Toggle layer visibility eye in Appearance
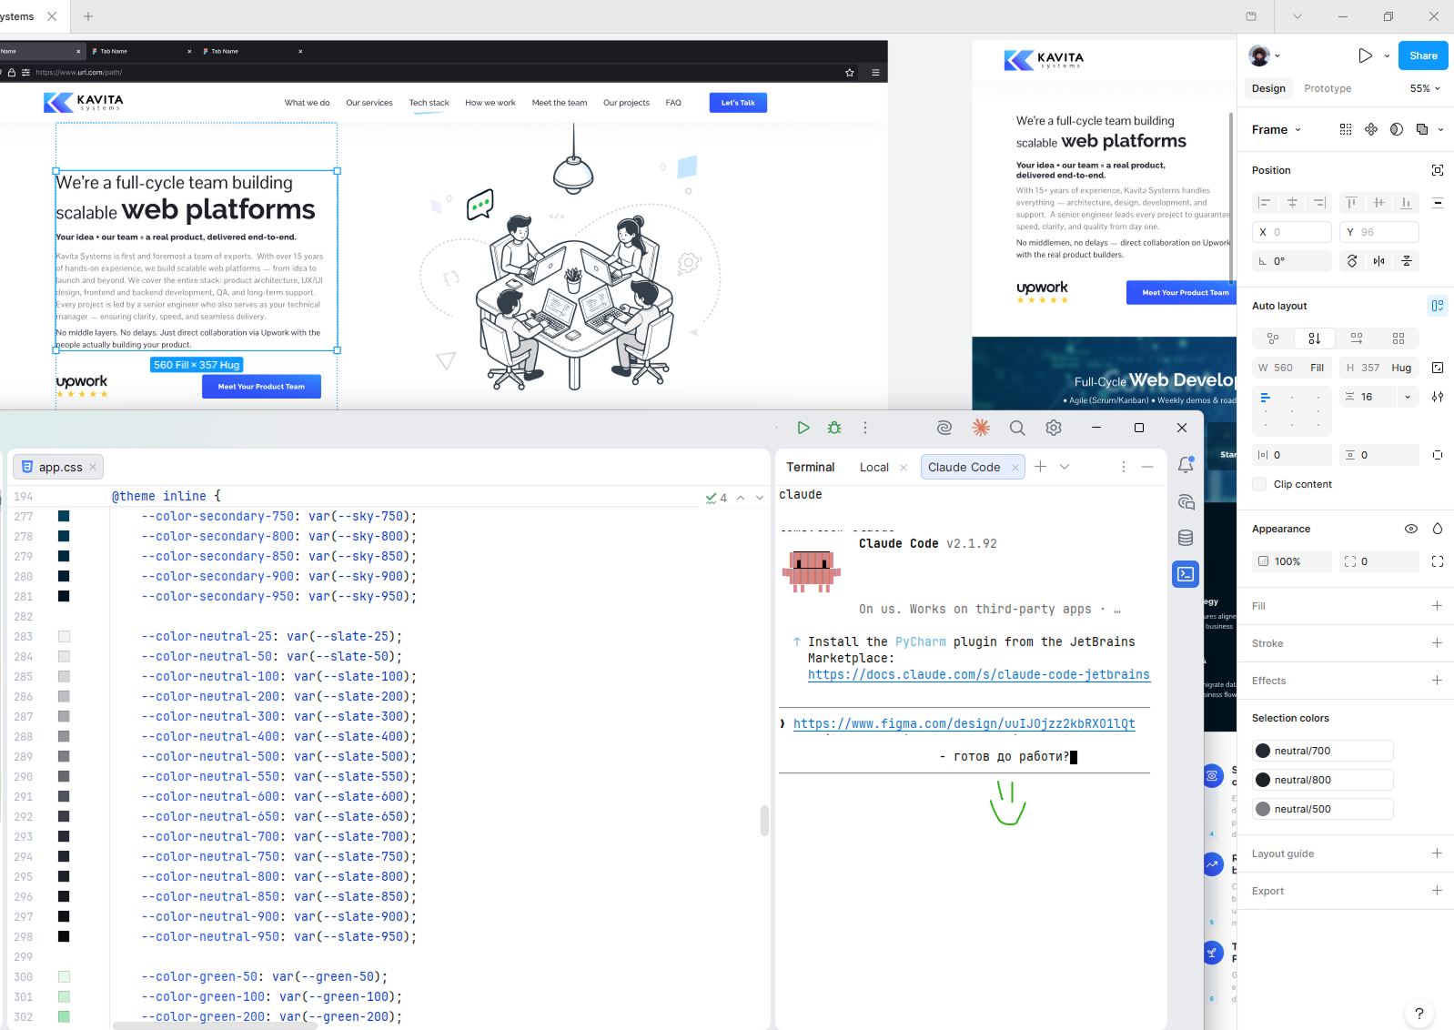The height and width of the screenshot is (1030, 1454). pos(1411,529)
